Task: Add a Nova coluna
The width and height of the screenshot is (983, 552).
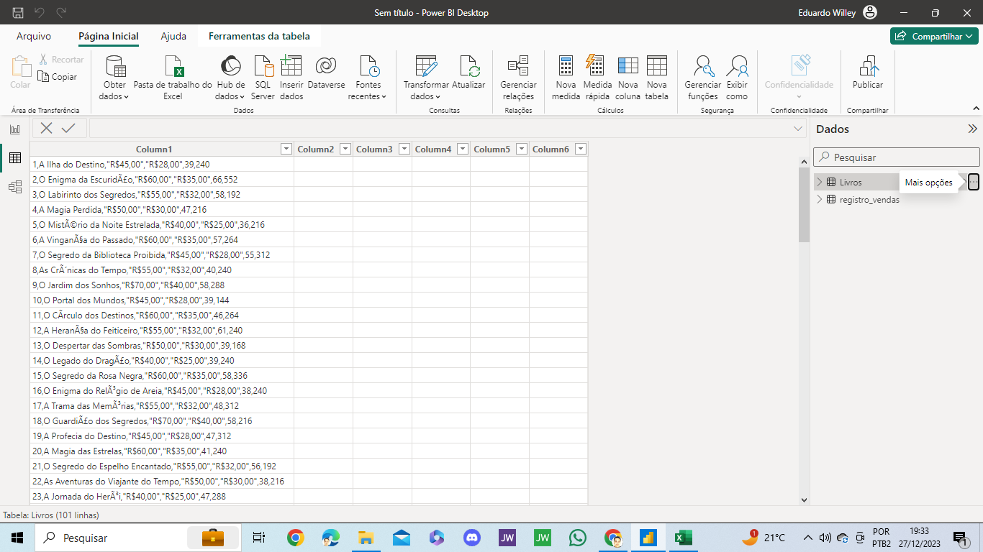Action: click(x=628, y=78)
